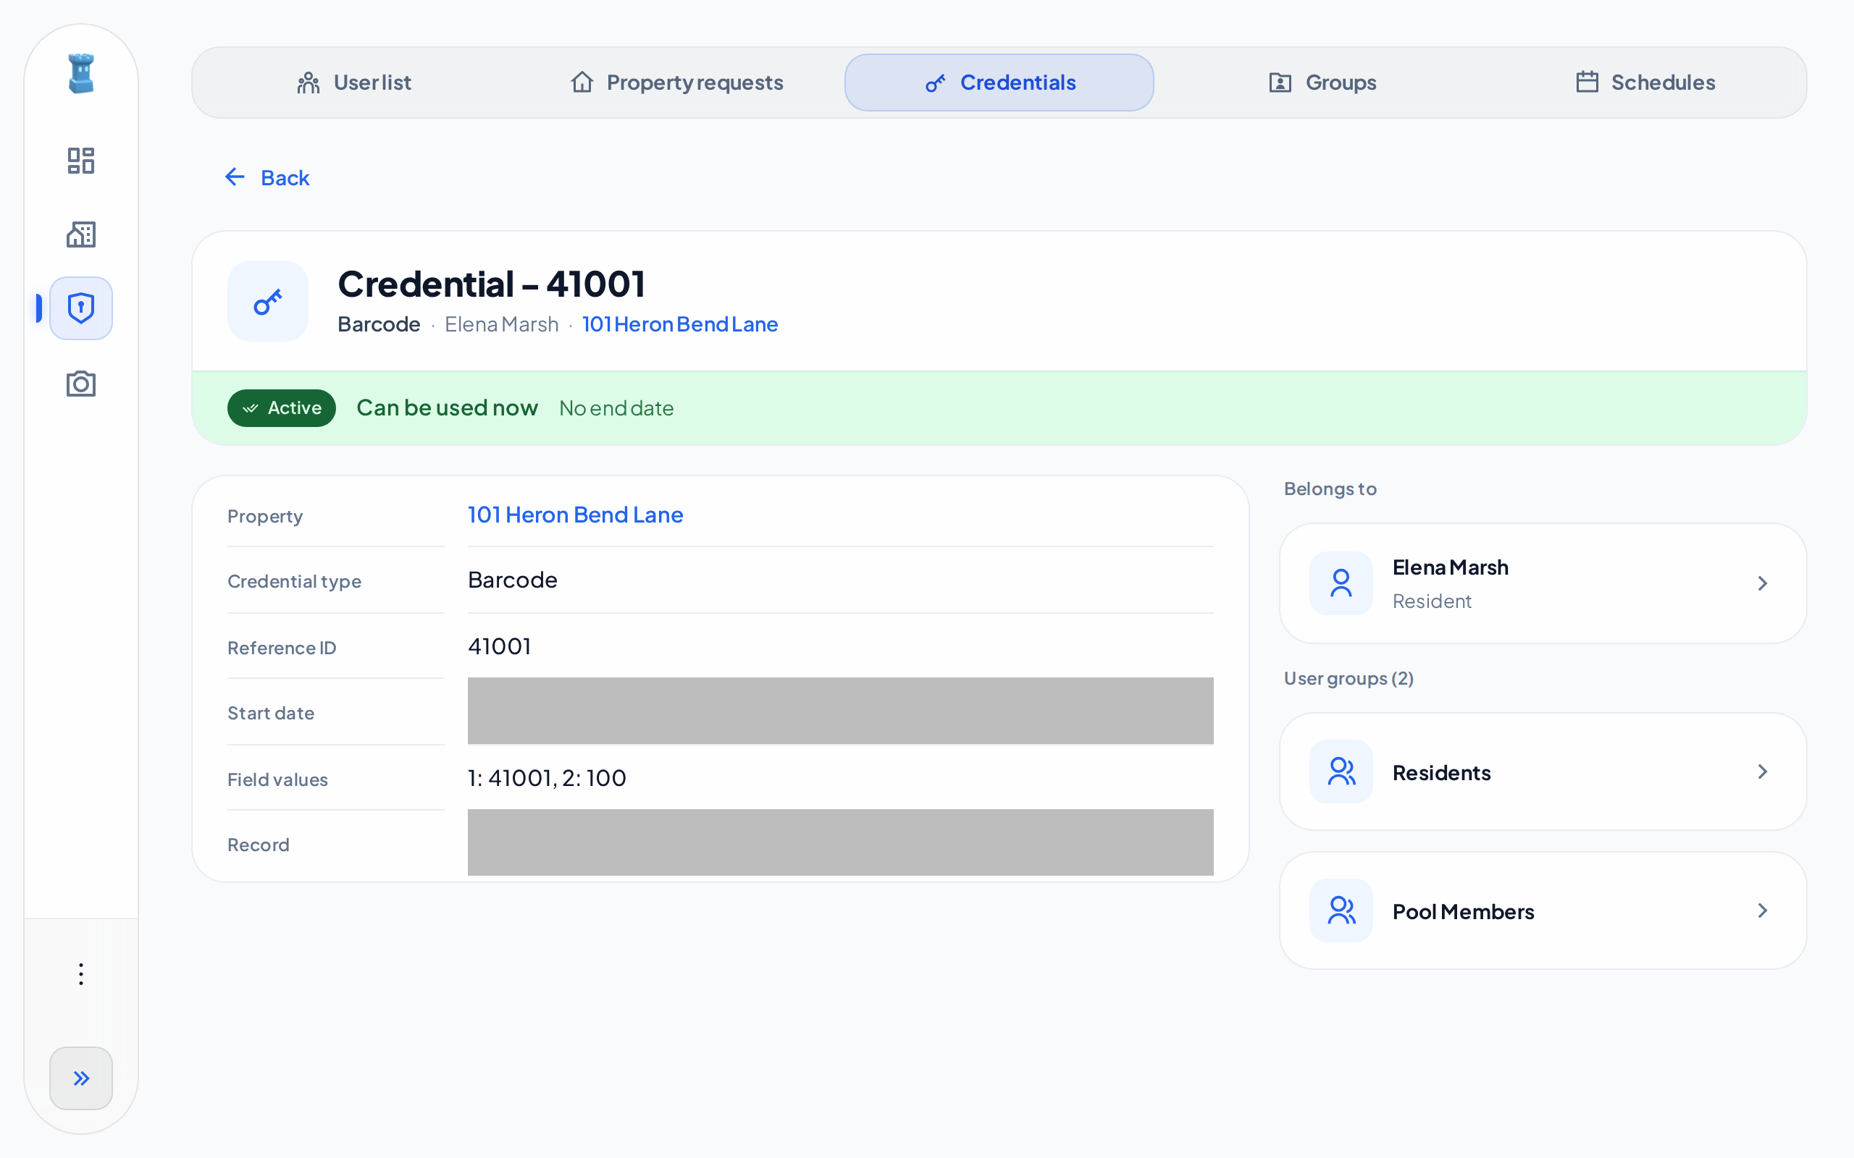Viewport: 1854px width, 1158px height.
Task: Switch to the Property requests tab
Action: click(x=676, y=83)
